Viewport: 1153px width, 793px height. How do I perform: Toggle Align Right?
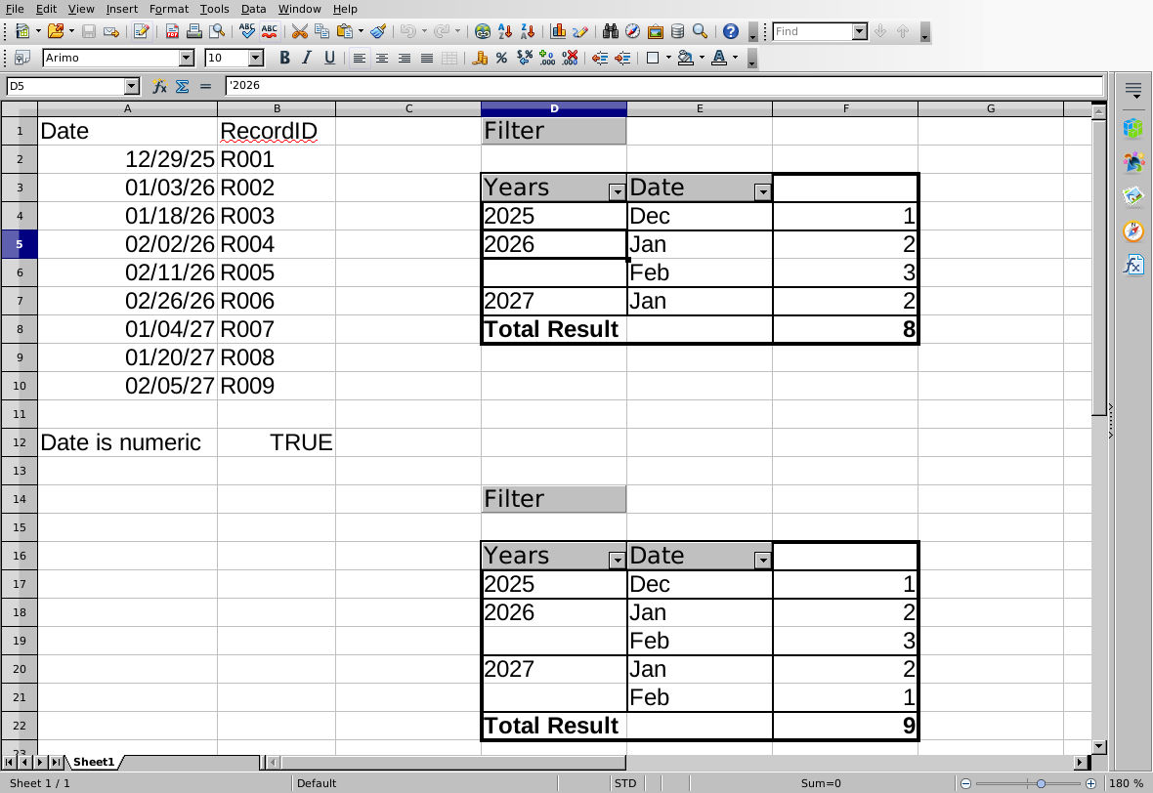(405, 58)
